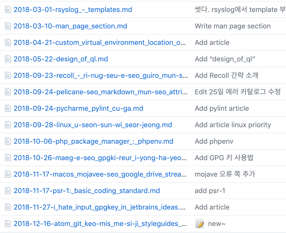Click memo emoji in 'new~' commit message
Screen dimensions: 286x233
(x=200, y=224)
